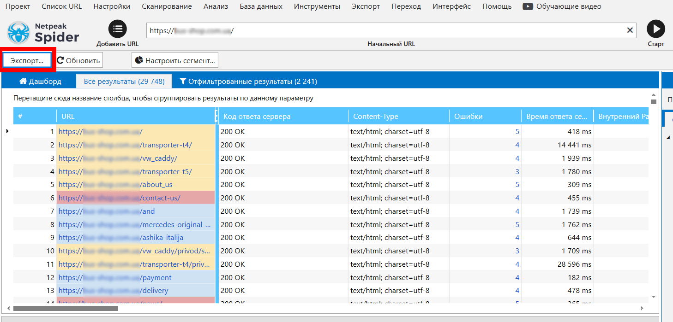Sort by Код ответа сервера column header
The height and width of the screenshot is (322, 673).
[x=283, y=116]
